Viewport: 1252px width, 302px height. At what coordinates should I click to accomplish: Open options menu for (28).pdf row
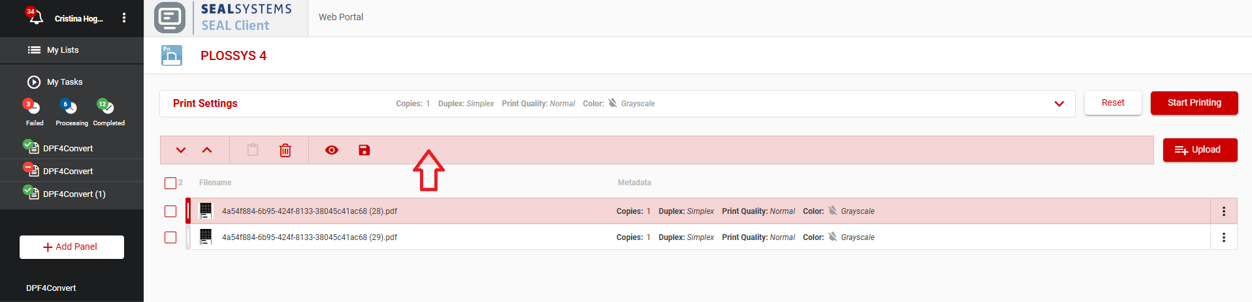pyautogui.click(x=1223, y=211)
